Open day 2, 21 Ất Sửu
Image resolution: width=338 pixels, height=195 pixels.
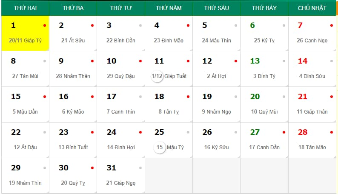pos(73,33)
